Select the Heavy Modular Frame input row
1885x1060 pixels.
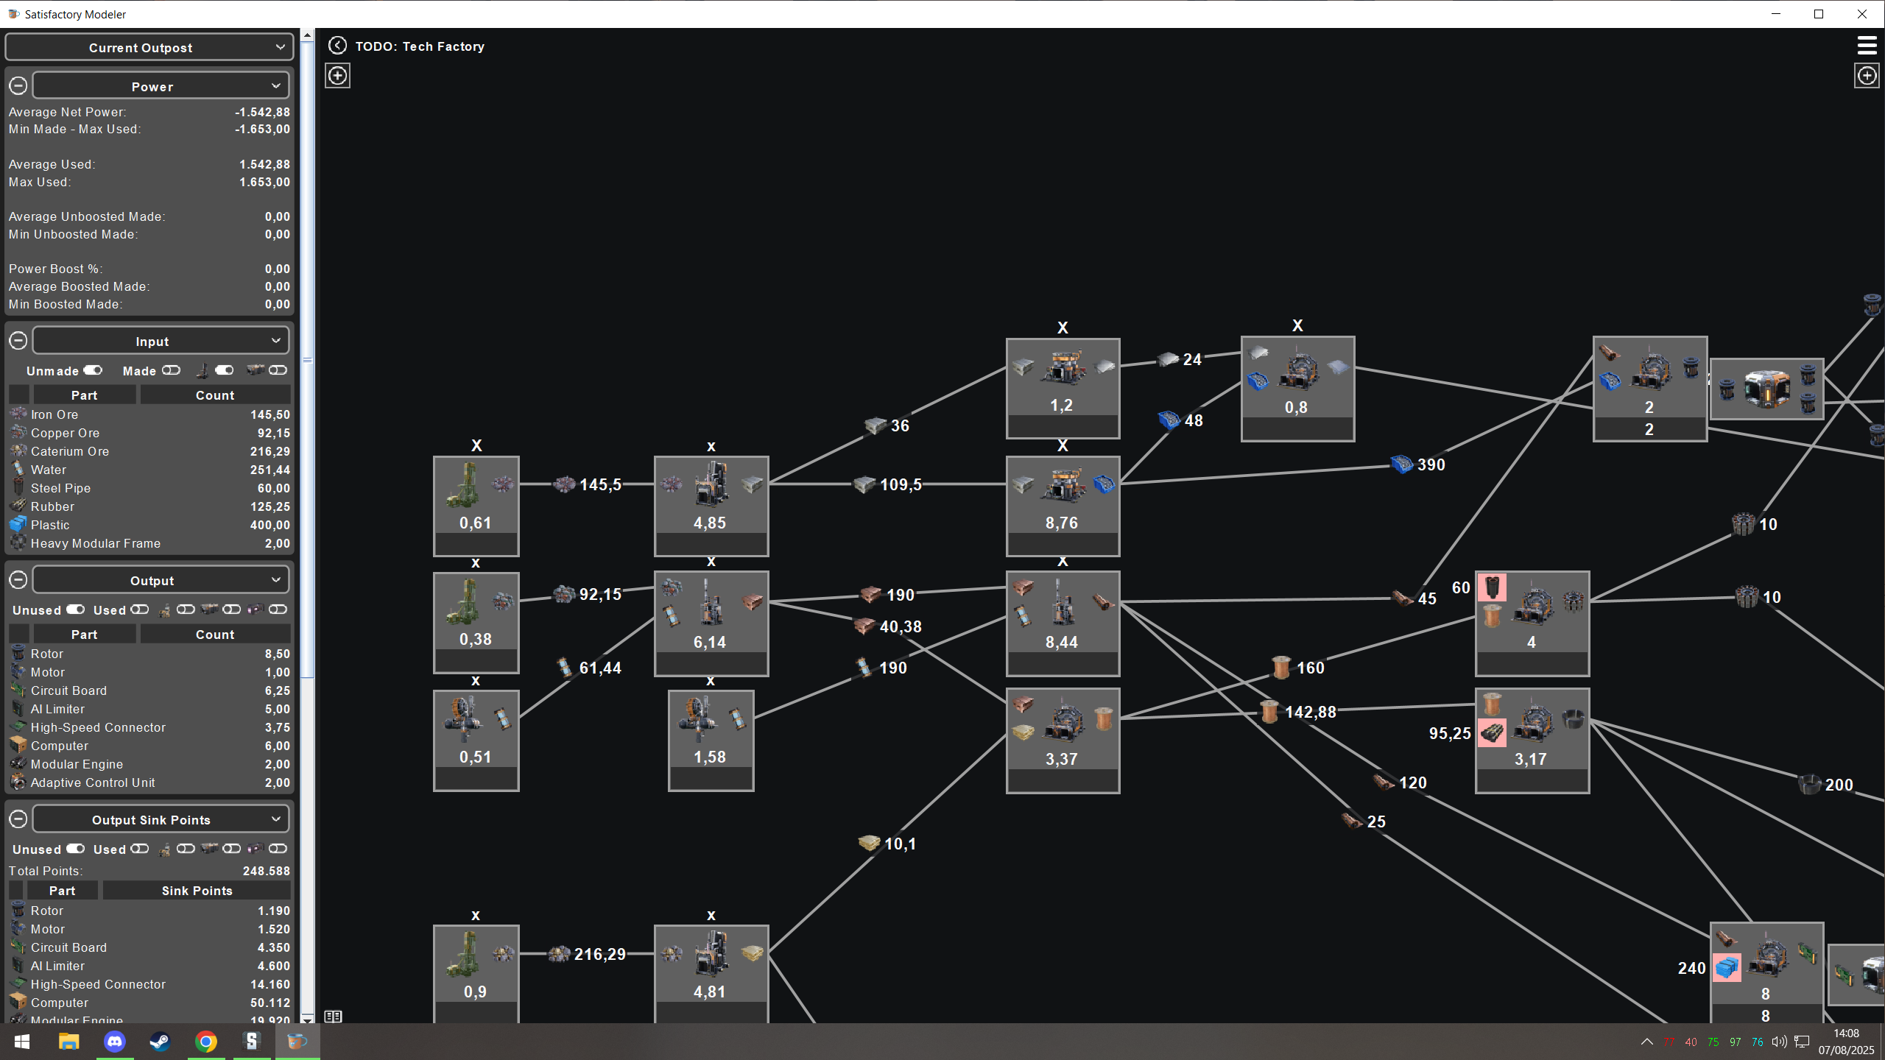[149, 543]
